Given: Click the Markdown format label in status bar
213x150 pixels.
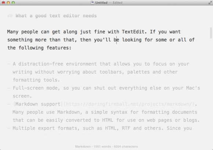Looking at the screenshot, I should (x=83, y=146).
